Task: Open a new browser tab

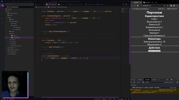Action: coord(156,2)
